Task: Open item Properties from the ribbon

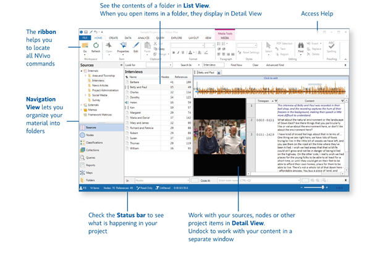Action: [123, 47]
